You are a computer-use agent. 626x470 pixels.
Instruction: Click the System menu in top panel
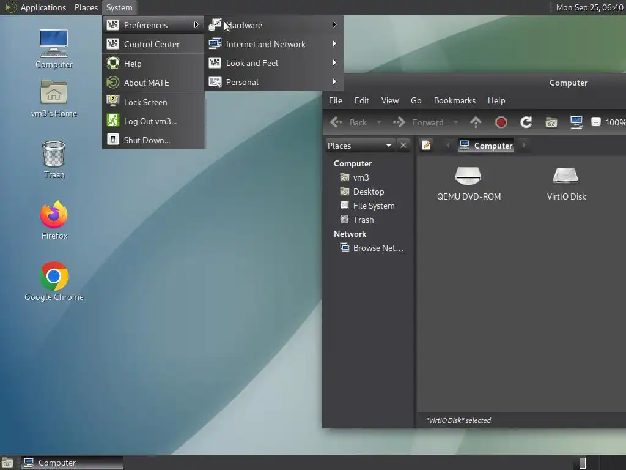click(x=119, y=7)
